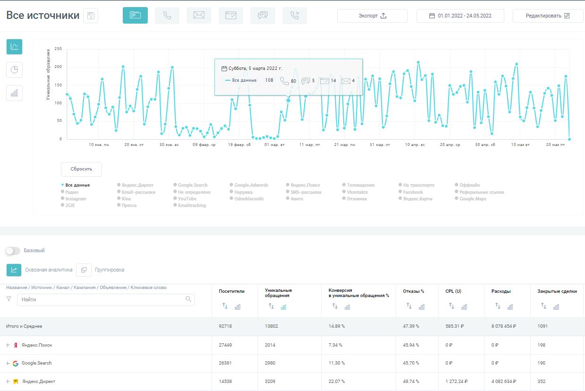Show chart for the Отказы % column

click(422, 307)
